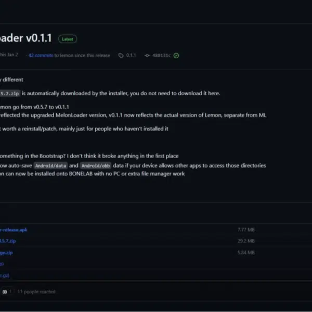Open commit hash 488131c

161,55
